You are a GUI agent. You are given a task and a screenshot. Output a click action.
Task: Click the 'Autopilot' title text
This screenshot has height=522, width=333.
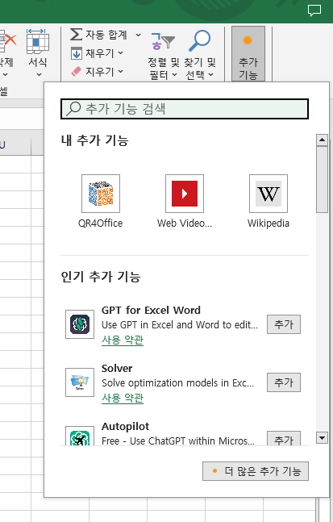pos(126,427)
